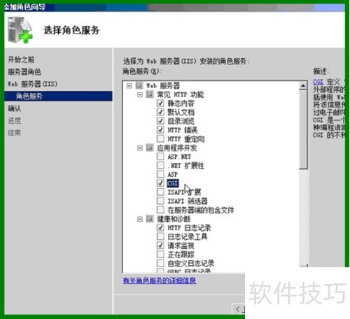Check the 日志记录工具 checkbox

pyautogui.click(x=160, y=236)
